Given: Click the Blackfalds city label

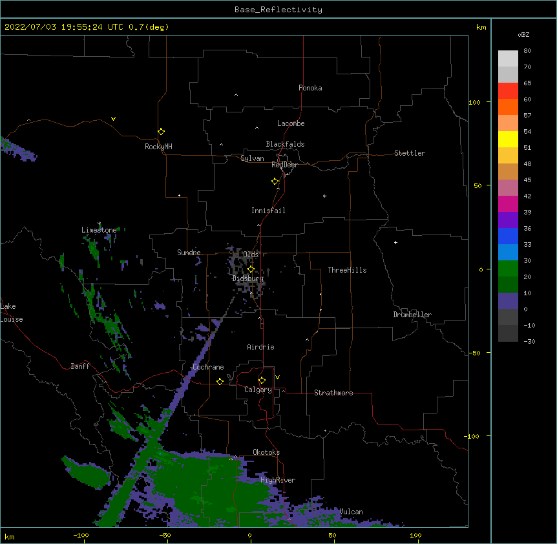Looking at the screenshot, I should pyautogui.click(x=285, y=144).
